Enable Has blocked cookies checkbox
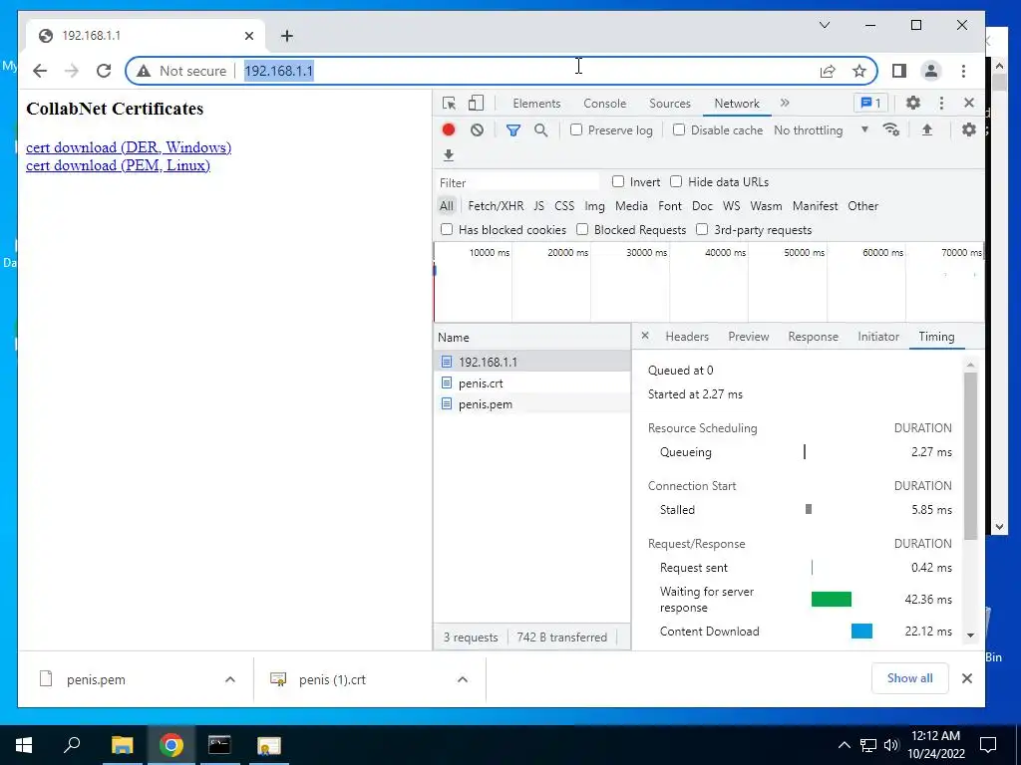This screenshot has height=765, width=1021. pyautogui.click(x=447, y=229)
